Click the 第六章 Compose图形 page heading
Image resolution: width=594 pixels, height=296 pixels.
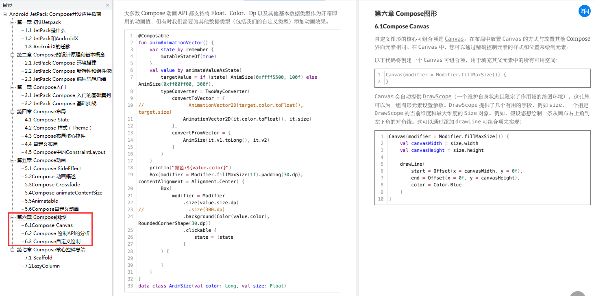pyautogui.click(x=406, y=13)
